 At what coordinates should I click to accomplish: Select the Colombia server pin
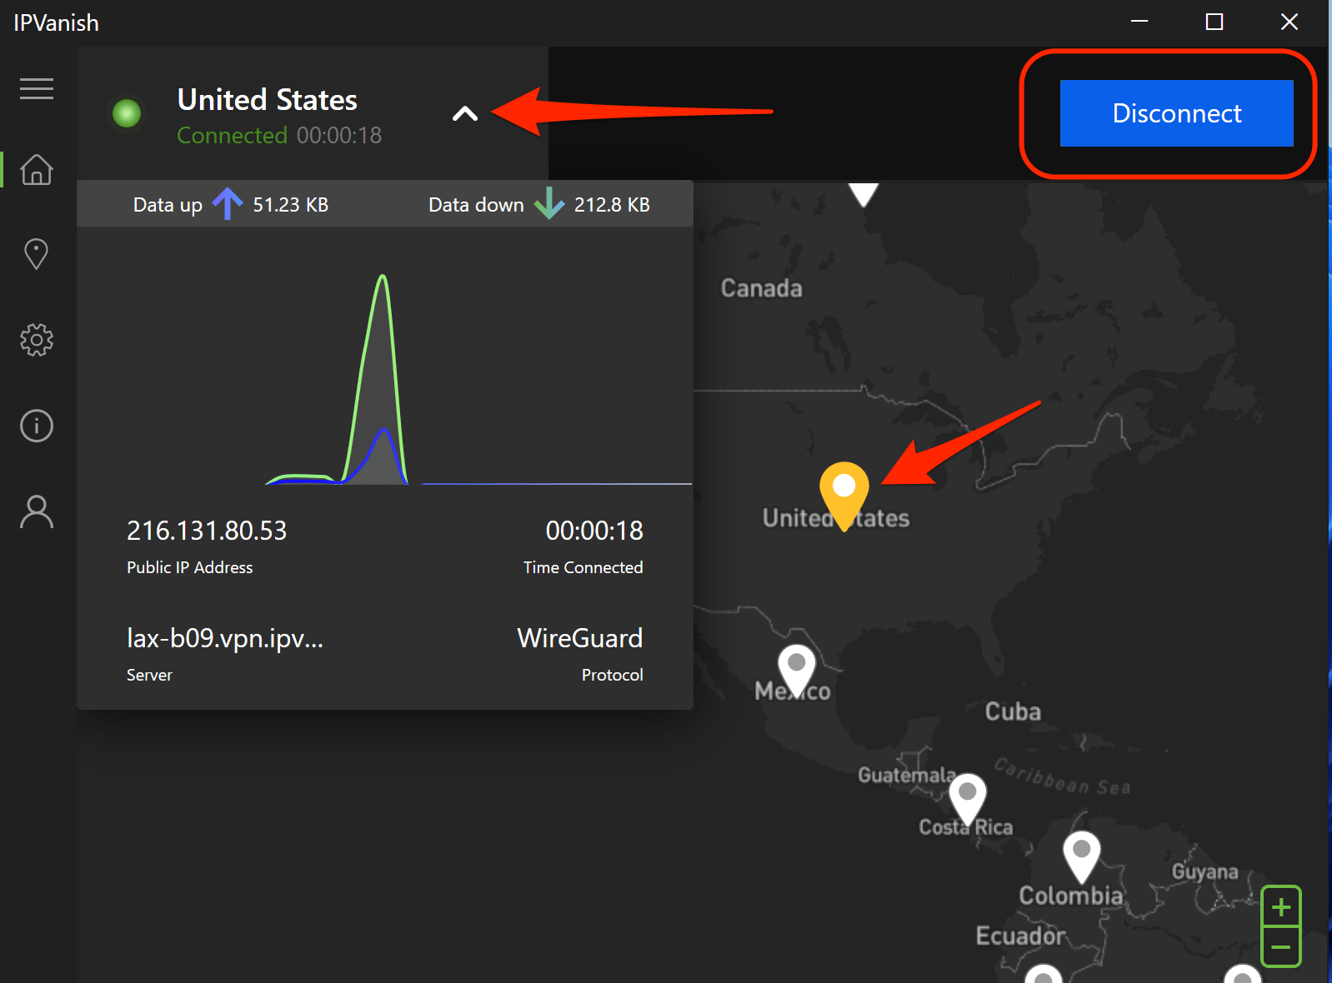point(1081,853)
